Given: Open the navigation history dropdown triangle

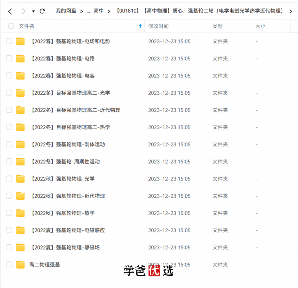Looking at the screenshot, I should 33,11.
